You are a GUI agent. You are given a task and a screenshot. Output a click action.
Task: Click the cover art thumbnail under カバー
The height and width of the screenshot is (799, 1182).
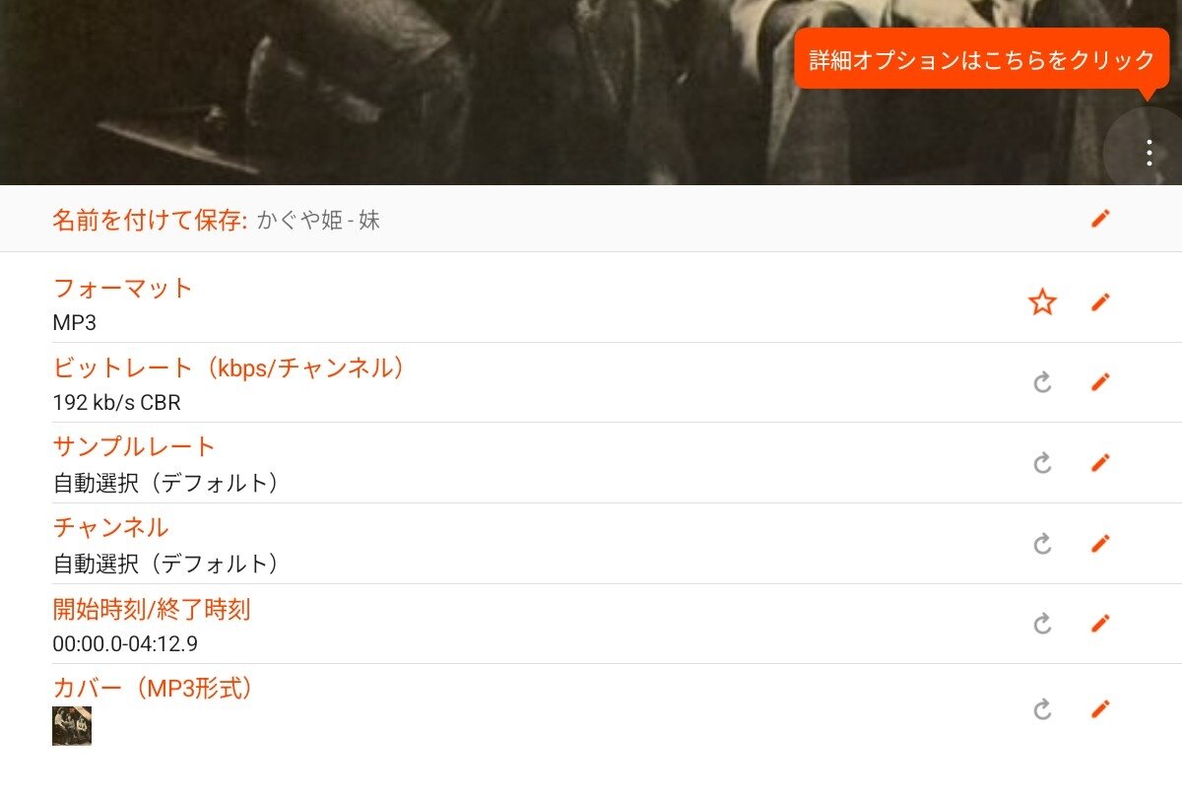72,726
